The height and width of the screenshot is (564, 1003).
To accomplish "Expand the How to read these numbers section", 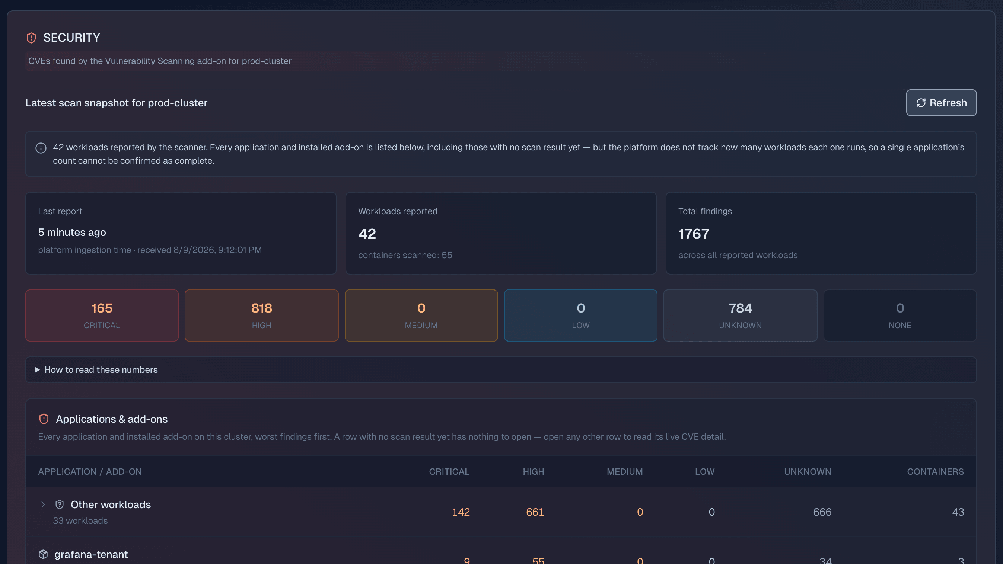I will tap(501, 369).
